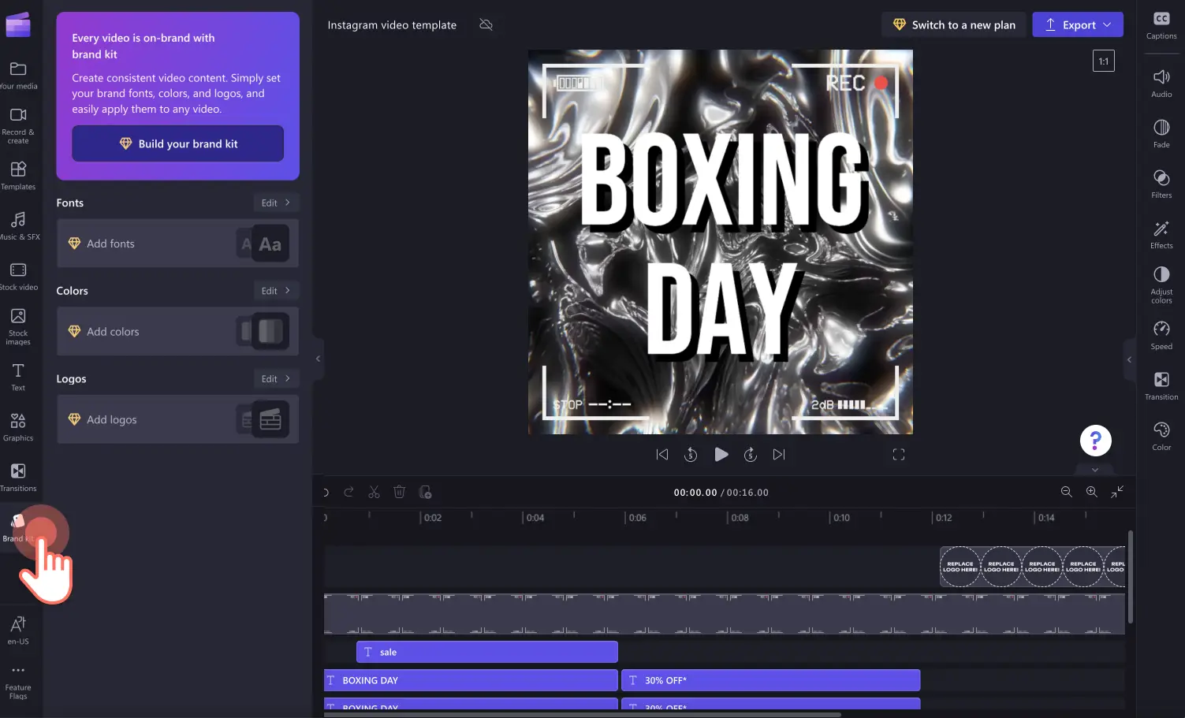Open the Color panel
Viewport: 1185px width, 718px height.
coord(1161,436)
